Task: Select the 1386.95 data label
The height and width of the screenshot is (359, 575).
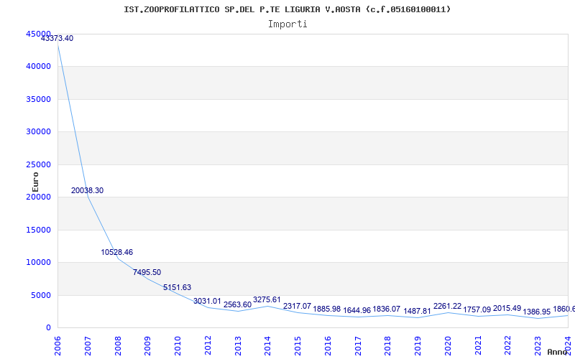Action: pyautogui.click(x=537, y=312)
